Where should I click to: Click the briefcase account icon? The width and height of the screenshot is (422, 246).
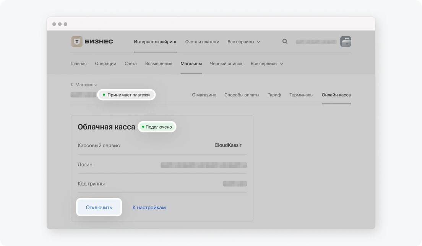point(345,41)
